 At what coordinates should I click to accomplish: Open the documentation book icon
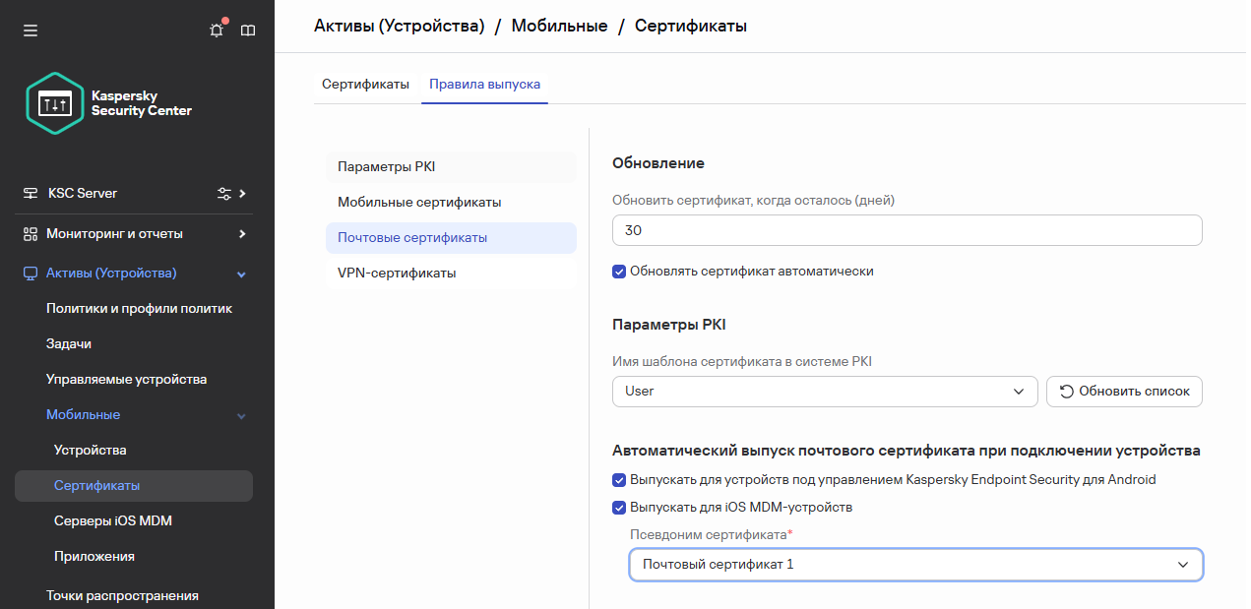click(248, 30)
